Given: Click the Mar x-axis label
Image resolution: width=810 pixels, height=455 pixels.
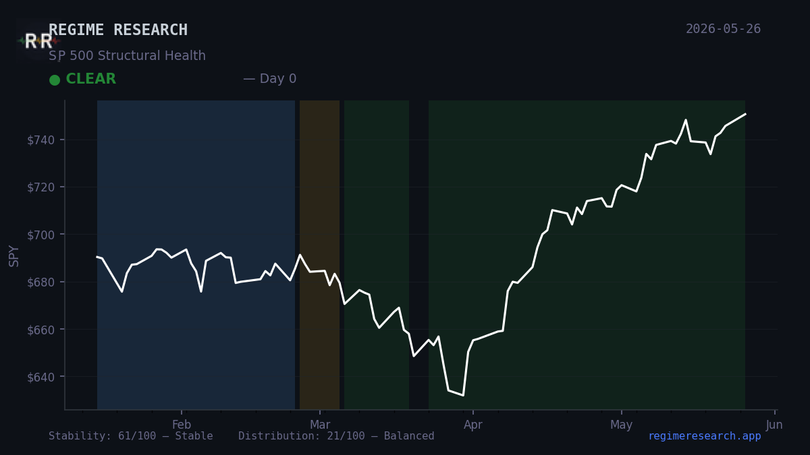Looking at the screenshot, I should tap(320, 425).
